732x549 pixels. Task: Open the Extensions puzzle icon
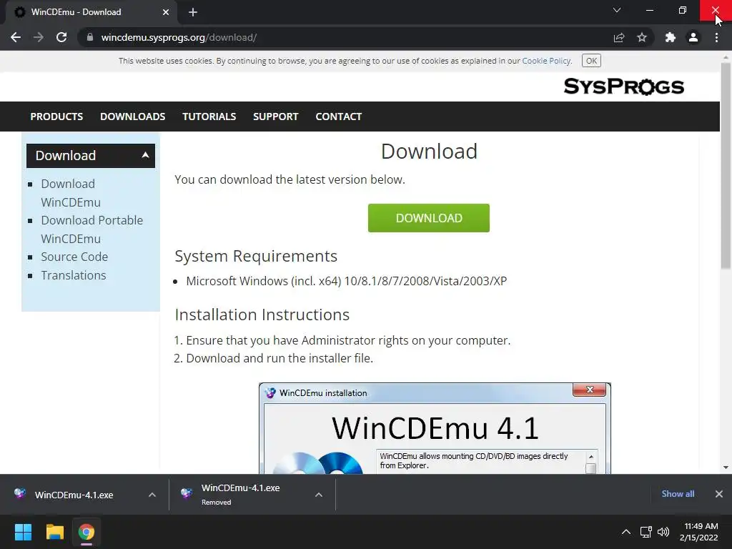[x=671, y=37]
